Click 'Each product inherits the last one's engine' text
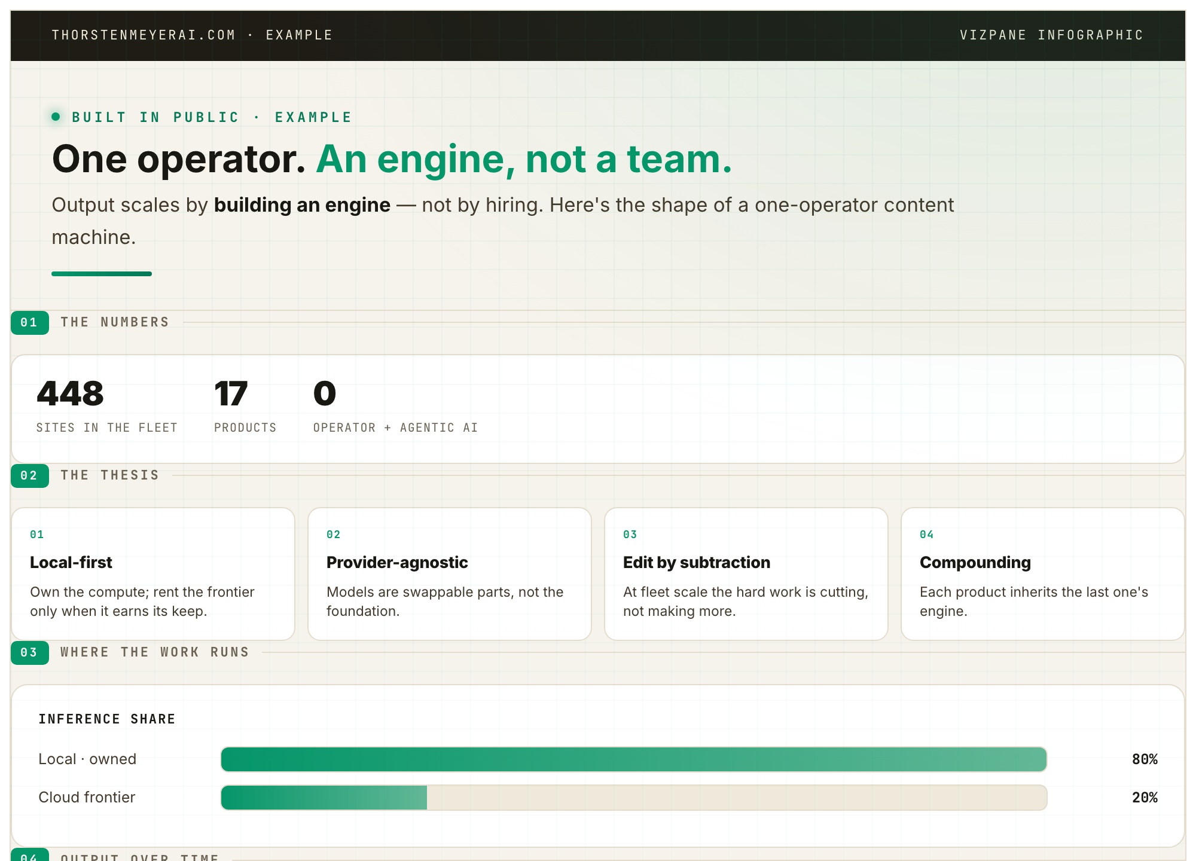This screenshot has width=1196, height=861. click(x=1034, y=602)
